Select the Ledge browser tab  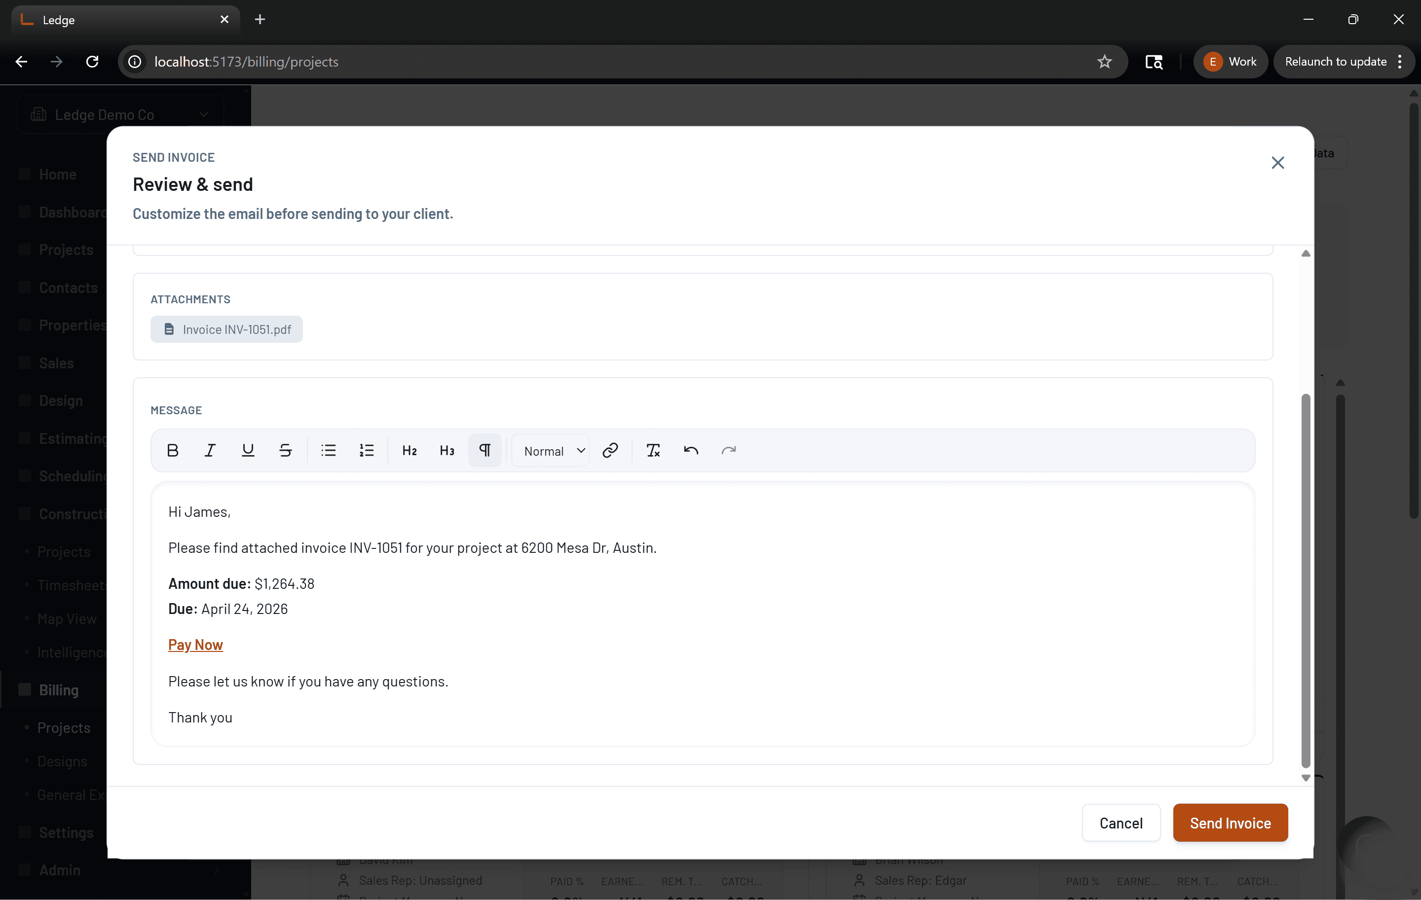tap(125, 19)
